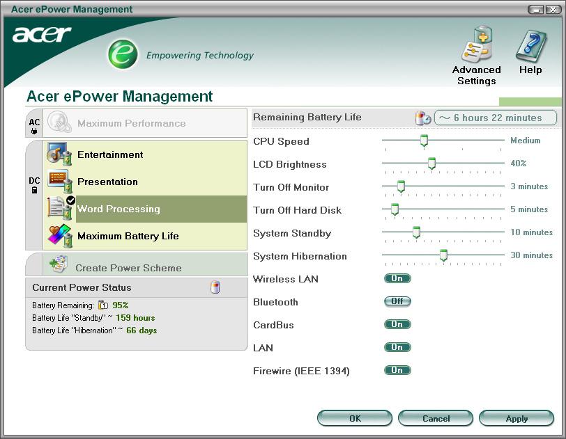Click the 30 minutes hibernation value

(x=532, y=255)
